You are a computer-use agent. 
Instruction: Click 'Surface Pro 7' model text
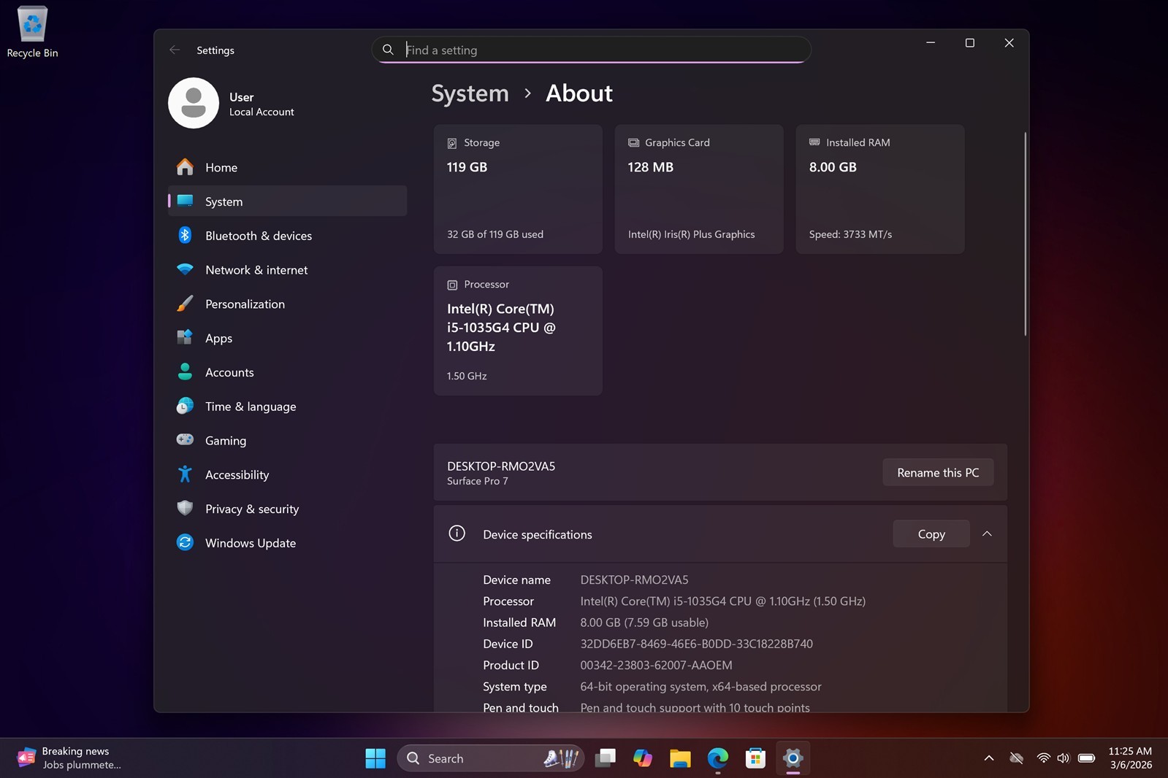pyautogui.click(x=477, y=481)
